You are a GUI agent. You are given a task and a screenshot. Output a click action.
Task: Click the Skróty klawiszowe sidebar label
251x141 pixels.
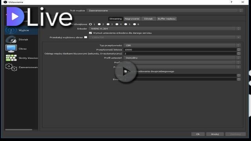click(28, 58)
